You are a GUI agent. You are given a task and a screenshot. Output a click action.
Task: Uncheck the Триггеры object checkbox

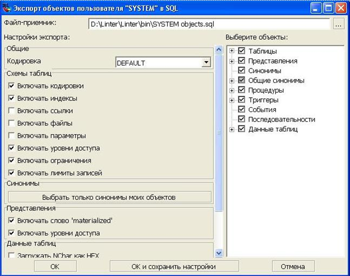[242, 100]
